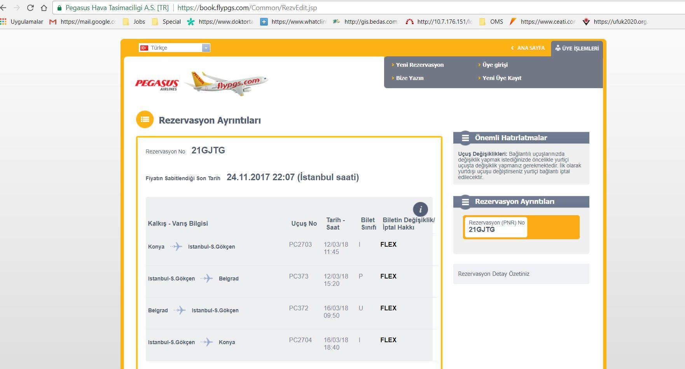Viewport: 685px width, 369px height.
Task: Click the browser back arrow
Action: click(x=3, y=8)
